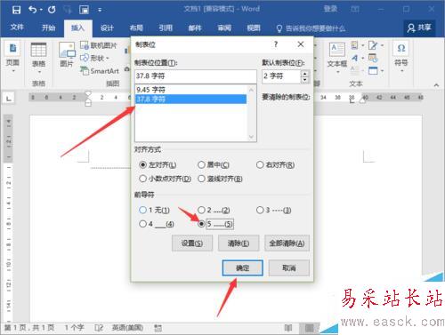The height and width of the screenshot is (335, 445).
Task: Click the 共享 share button
Action: coord(419,28)
